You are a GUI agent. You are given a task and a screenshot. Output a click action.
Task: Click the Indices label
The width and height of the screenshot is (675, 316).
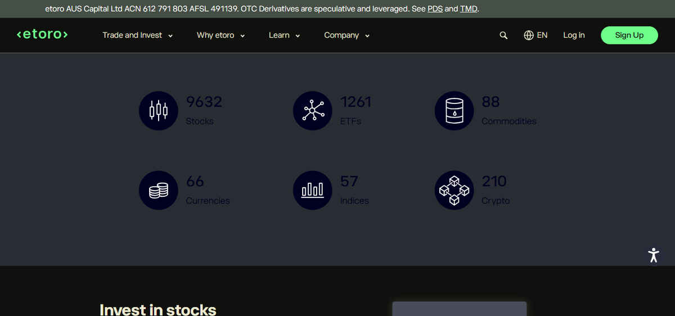coord(354,201)
